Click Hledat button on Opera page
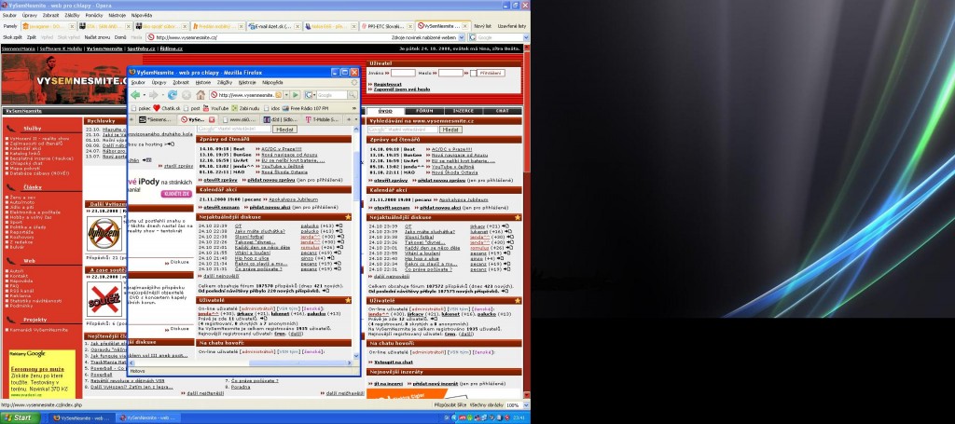Image resolution: width=955 pixels, height=424 pixels. coord(450,129)
